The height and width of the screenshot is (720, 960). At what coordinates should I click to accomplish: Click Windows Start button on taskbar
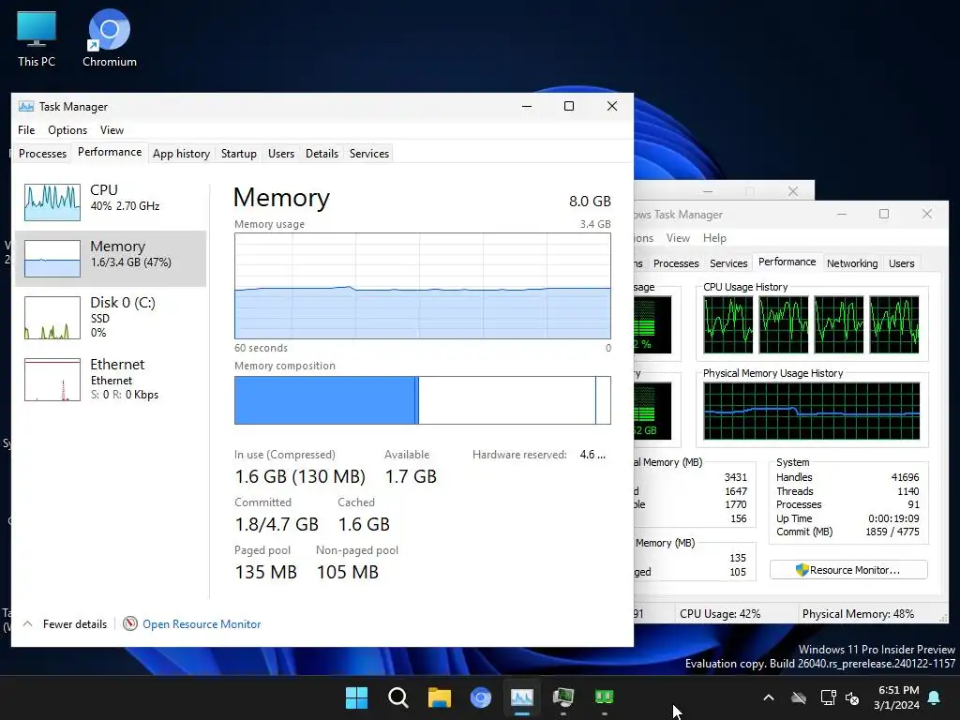pos(356,697)
